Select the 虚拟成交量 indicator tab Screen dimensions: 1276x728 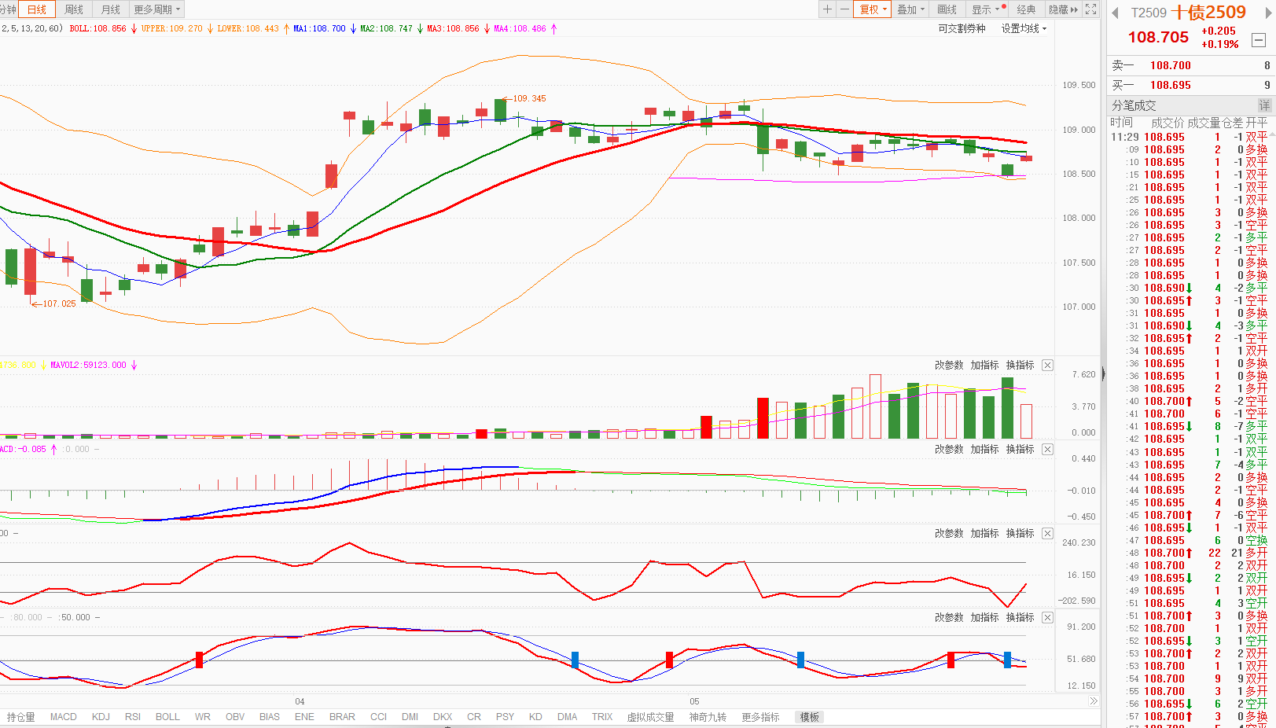pyautogui.click(x=650, y=717)
